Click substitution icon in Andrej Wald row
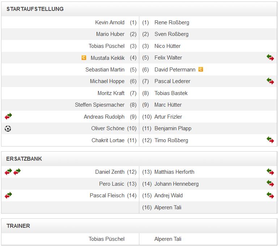Screen dimensions: 279x247 click(x=270, y=195)
